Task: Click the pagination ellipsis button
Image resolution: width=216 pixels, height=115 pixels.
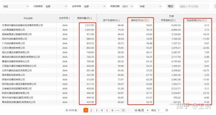Action: [118, 110]
